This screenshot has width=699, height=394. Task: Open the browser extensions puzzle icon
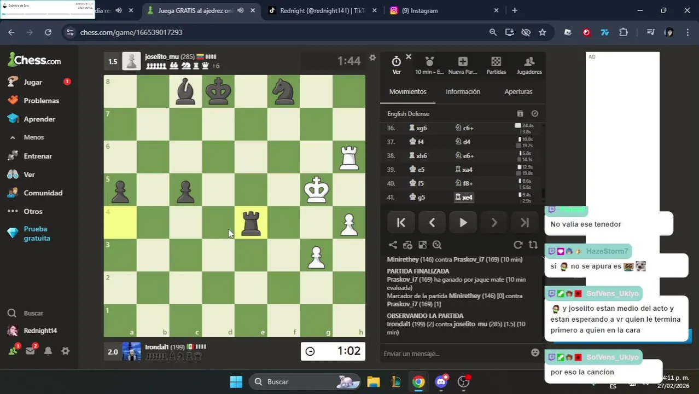623,32
